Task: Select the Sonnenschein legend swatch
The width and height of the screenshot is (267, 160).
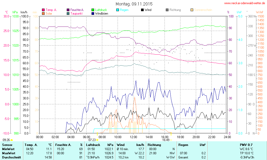Action: 192,10
